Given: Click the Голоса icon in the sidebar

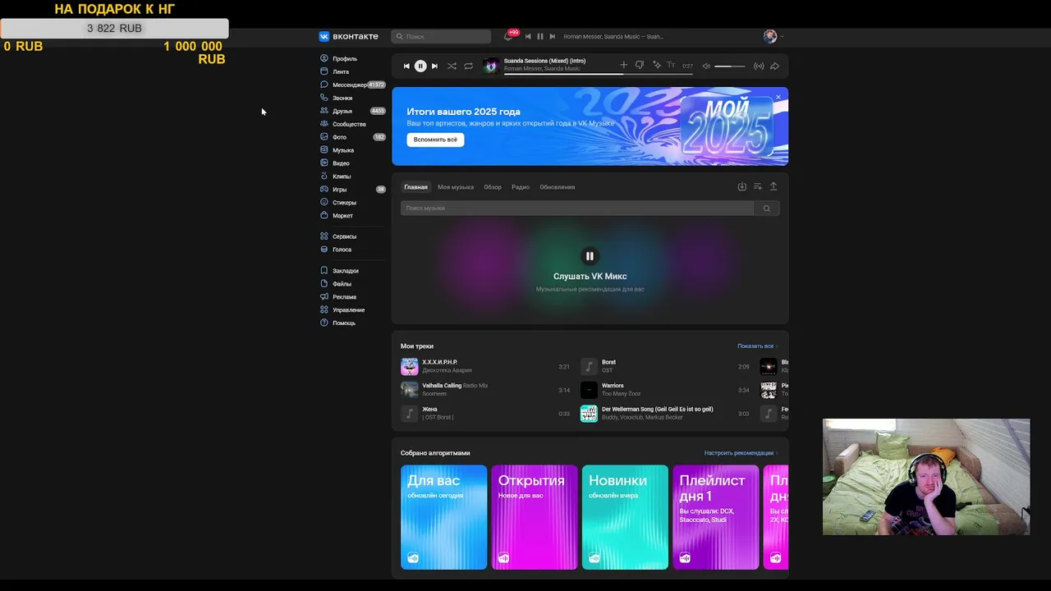Looking at the screenshot, I should 324,250.
